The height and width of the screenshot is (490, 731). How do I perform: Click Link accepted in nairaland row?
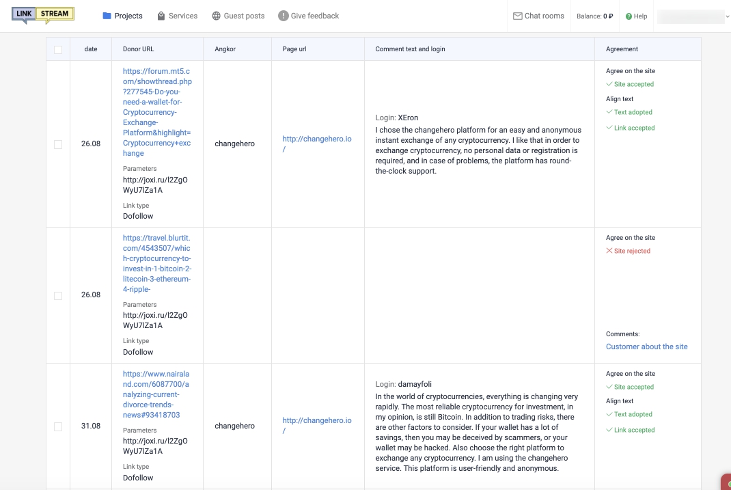tap(631, 430)
